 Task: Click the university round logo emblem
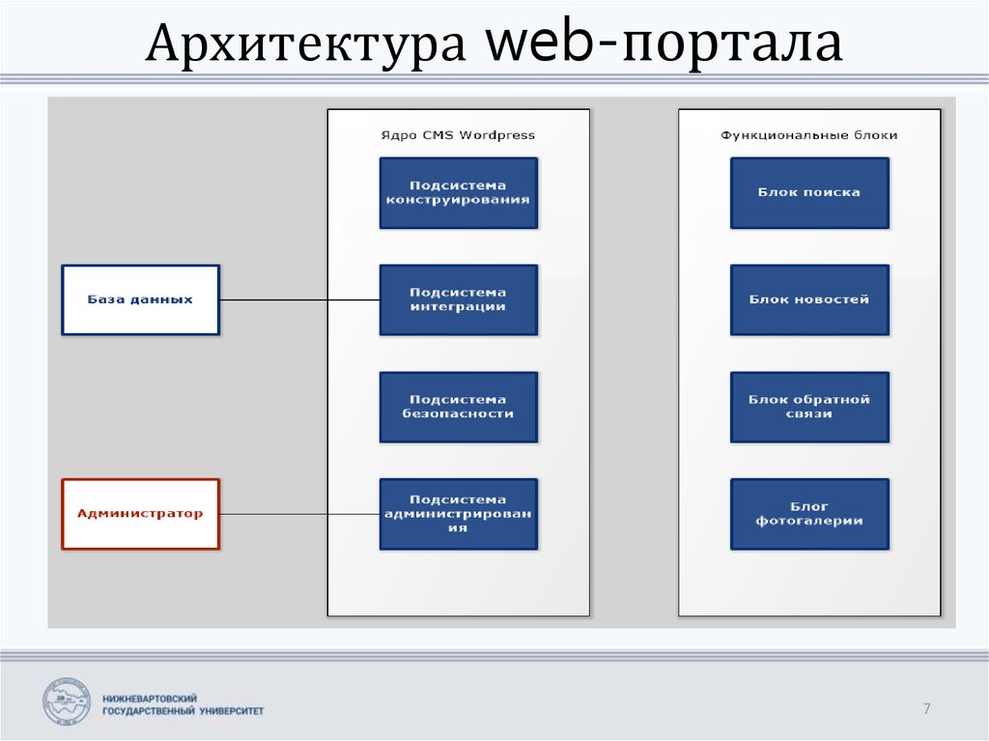point(67,701)
